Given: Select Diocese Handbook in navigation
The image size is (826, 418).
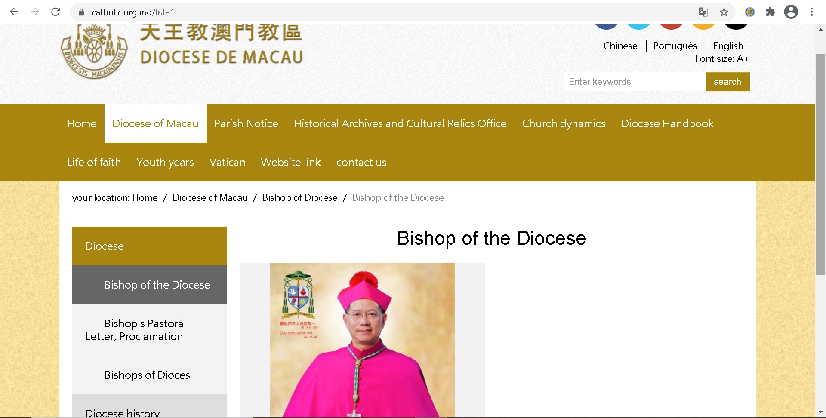Looking at the screenshot, I should pyautogui.click(x=667, y=123).
